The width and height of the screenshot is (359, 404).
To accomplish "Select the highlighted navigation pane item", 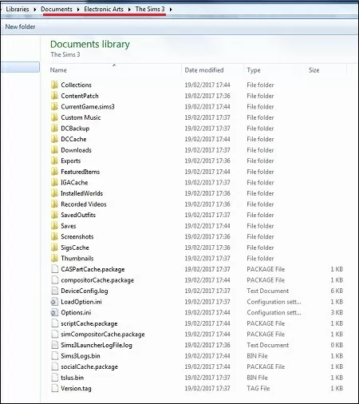I will [x=20, y=67].
